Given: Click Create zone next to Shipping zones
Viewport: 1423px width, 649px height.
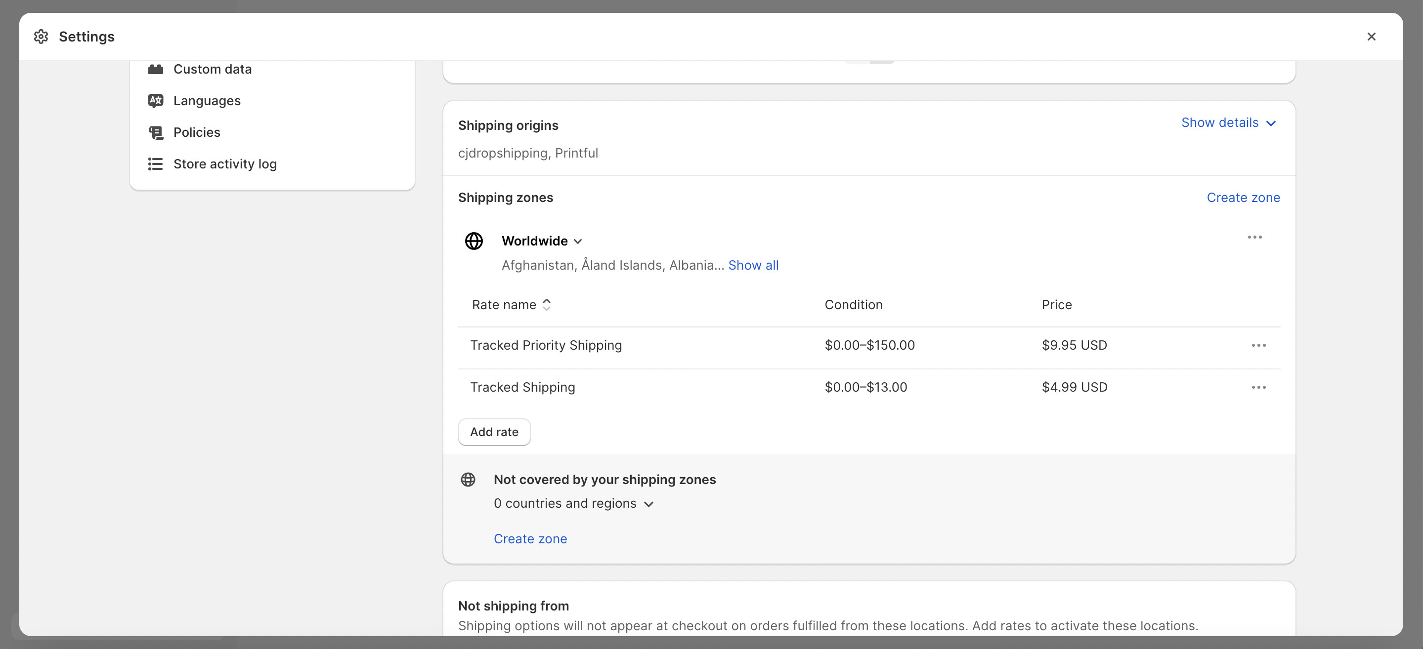Looking at the screenshot, I should 1243,198.
